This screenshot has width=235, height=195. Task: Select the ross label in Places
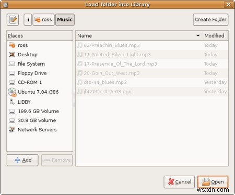coord(23,45)
